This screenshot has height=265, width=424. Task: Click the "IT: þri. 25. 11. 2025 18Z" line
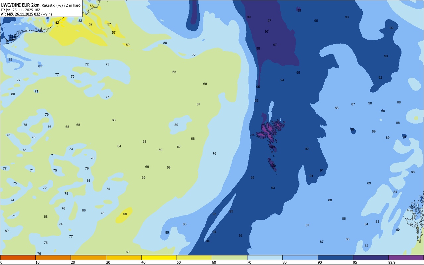pyautogui.click(x=21, y=10)
